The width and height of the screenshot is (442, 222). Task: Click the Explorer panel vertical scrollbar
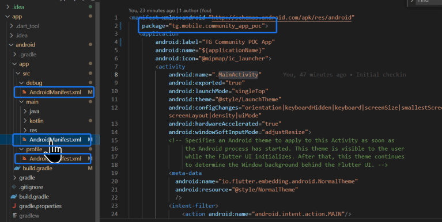click(97, 111)
